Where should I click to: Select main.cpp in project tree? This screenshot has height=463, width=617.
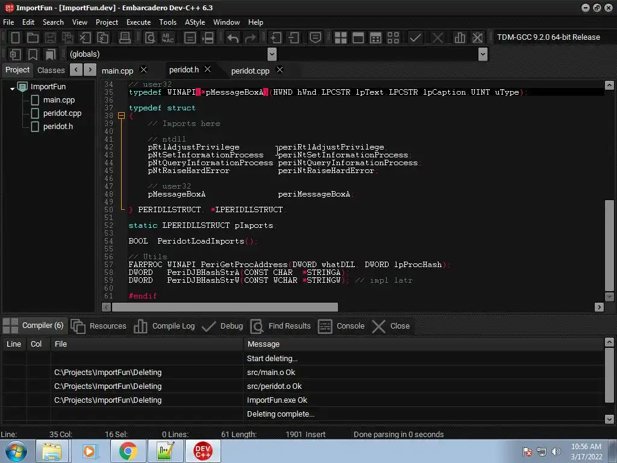click(x=58, y=100)
